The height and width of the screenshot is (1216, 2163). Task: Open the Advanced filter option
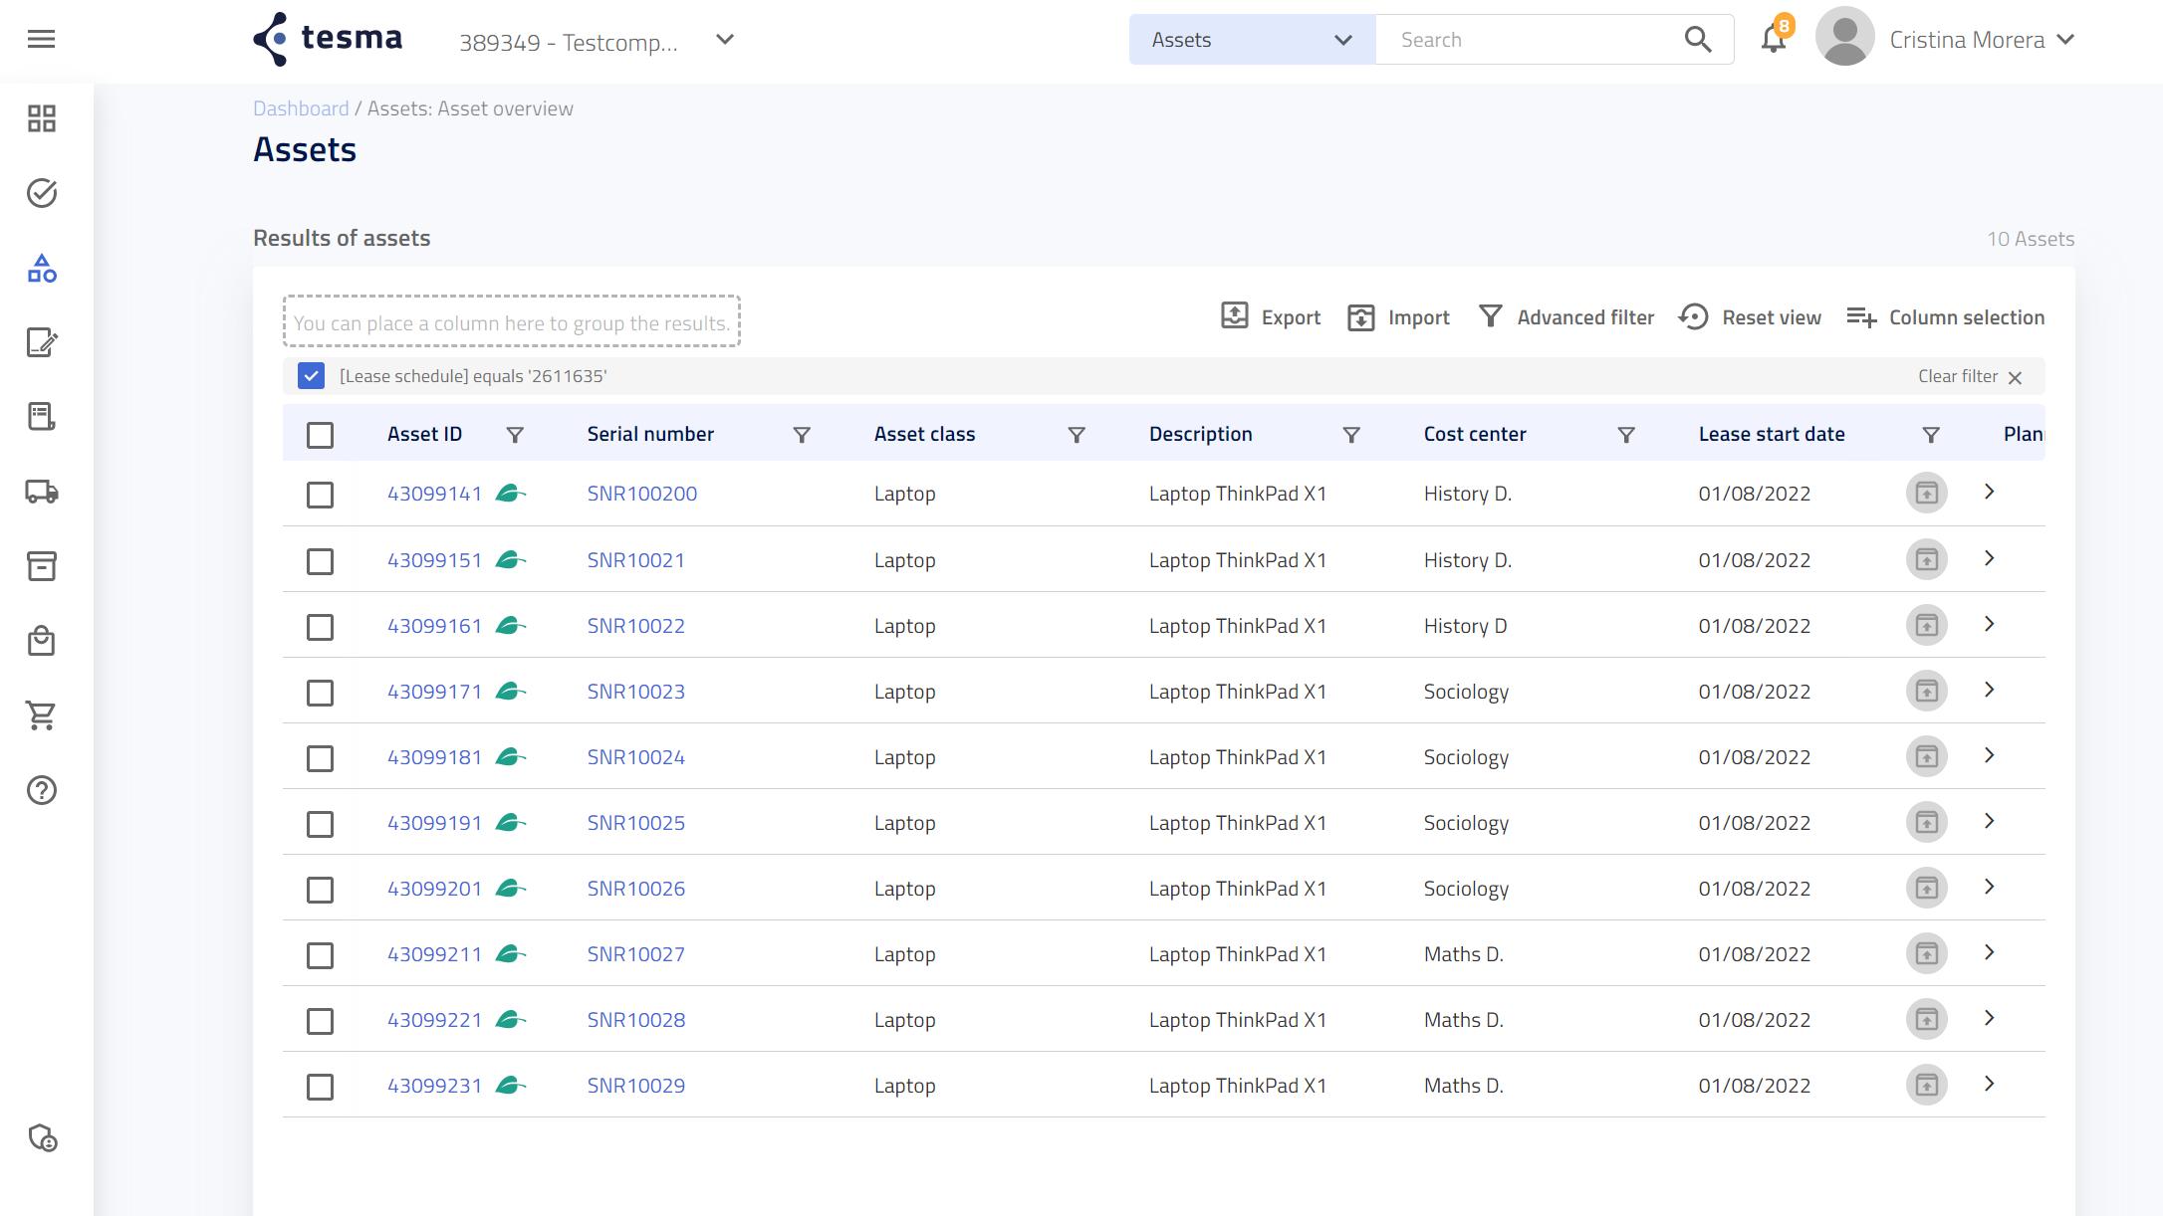click(1566, 317)
